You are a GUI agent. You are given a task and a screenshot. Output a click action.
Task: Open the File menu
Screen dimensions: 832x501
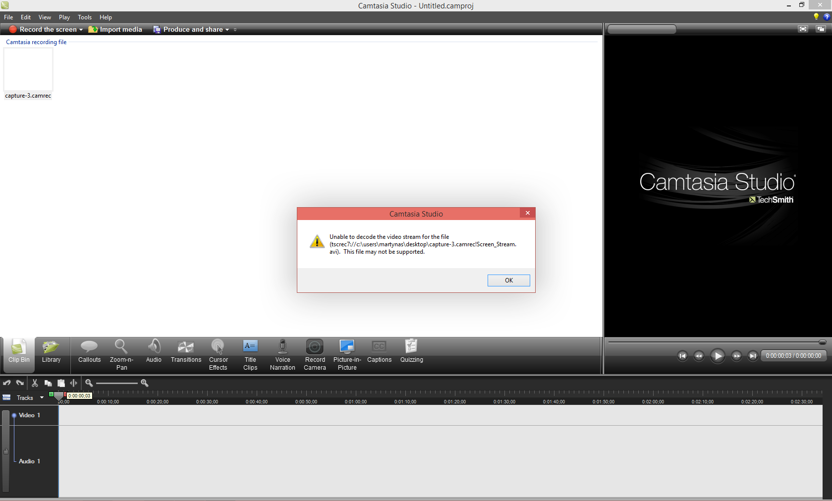coord(8,17)
